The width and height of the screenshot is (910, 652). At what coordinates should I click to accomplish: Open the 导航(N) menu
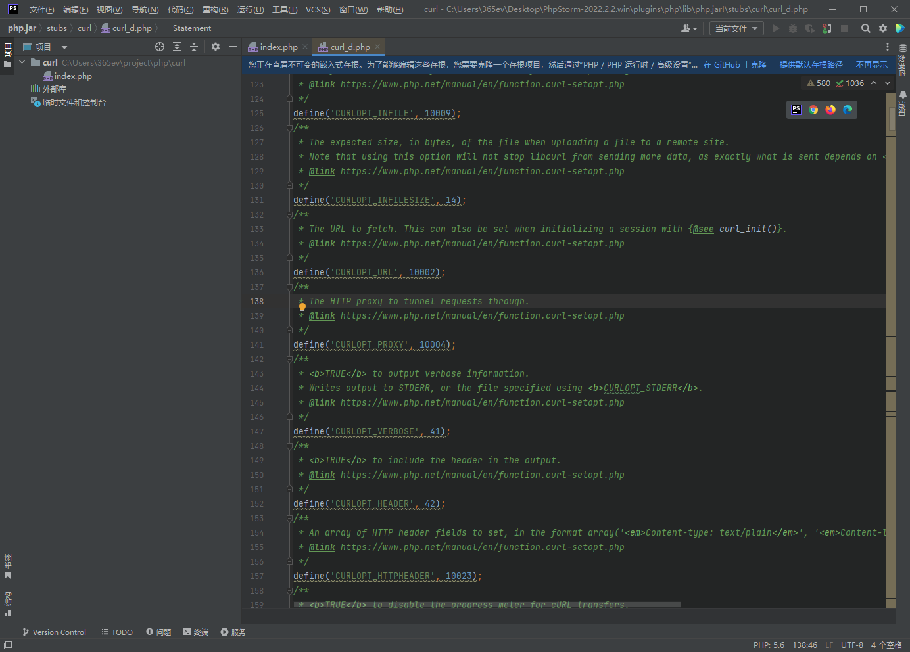pos(145,9)
